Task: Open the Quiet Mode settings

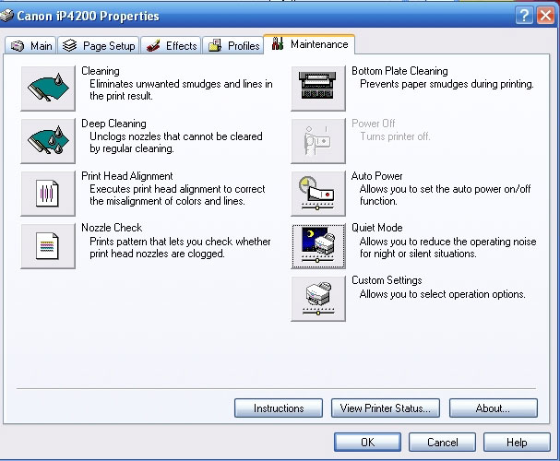Action: (318, 246)
